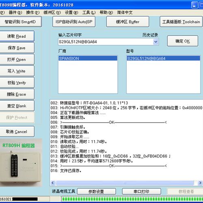The width and height of the screenshot is (203, 203).
Task: Click log line 008 芯片ID校验正确
Action: (70, 132)
